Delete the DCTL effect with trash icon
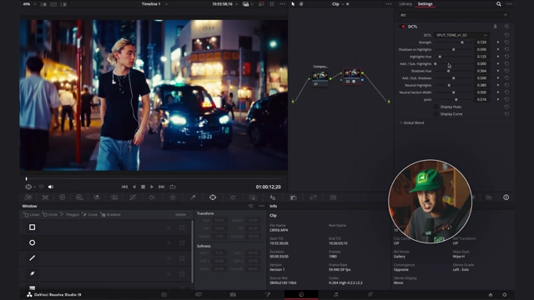The height and width of the screenshot is (300, 534). click(x=495, y=27)
